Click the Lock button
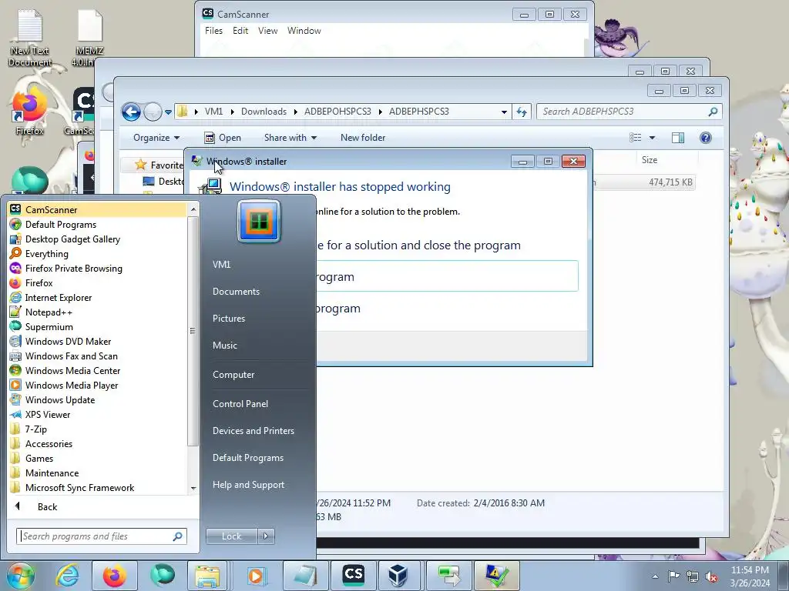Screen dimensions: 789x591 pos(231,536)
